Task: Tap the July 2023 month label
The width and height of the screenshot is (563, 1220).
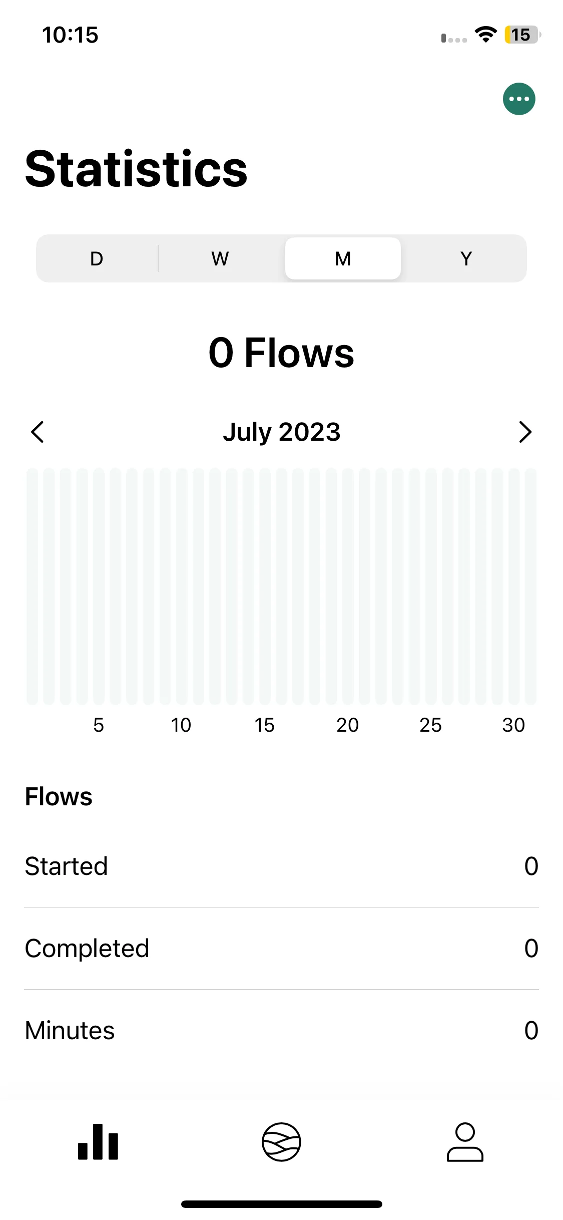Action: 282,432
